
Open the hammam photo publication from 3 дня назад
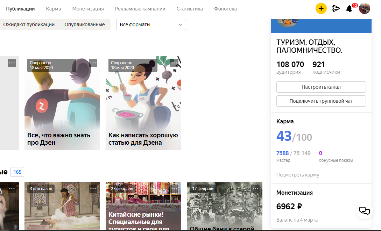point(62,206)
